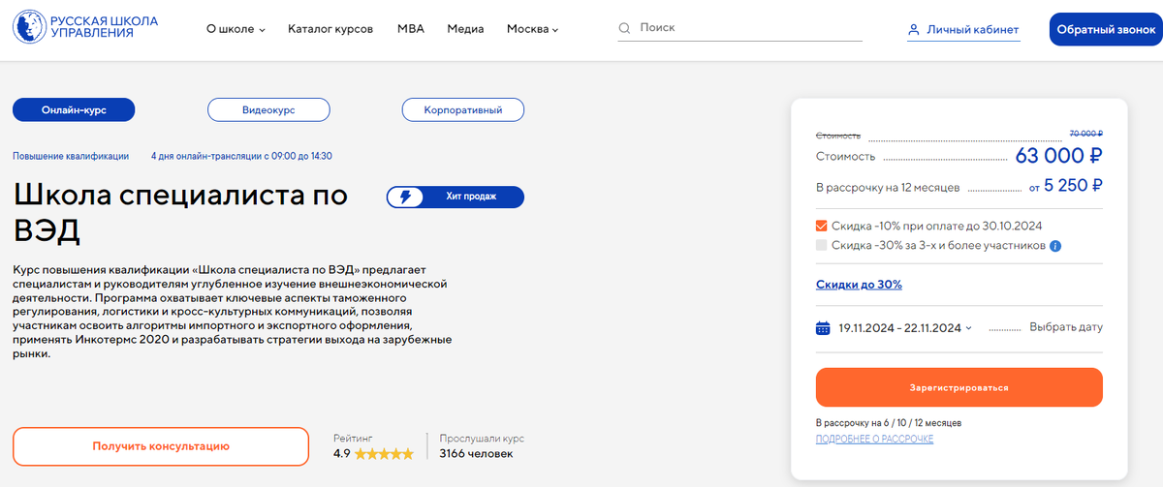The image size is (1163, 487).
Task: Open the Москва city dropdown
Action: click(532, 29)
